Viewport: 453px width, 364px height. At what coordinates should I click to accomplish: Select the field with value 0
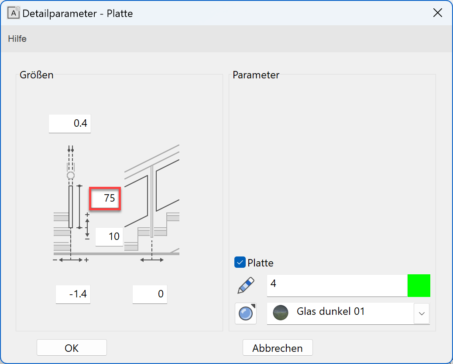pyautogui.click(x=150, y=294)
